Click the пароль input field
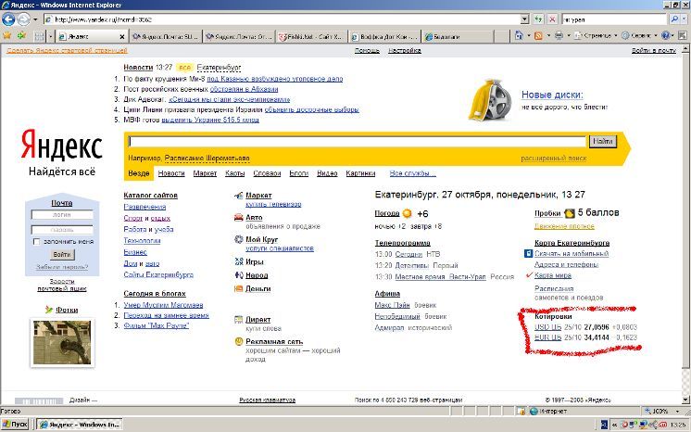Image resolution: width=691 pixels, height=432 pixels. [x=62, y=230]
